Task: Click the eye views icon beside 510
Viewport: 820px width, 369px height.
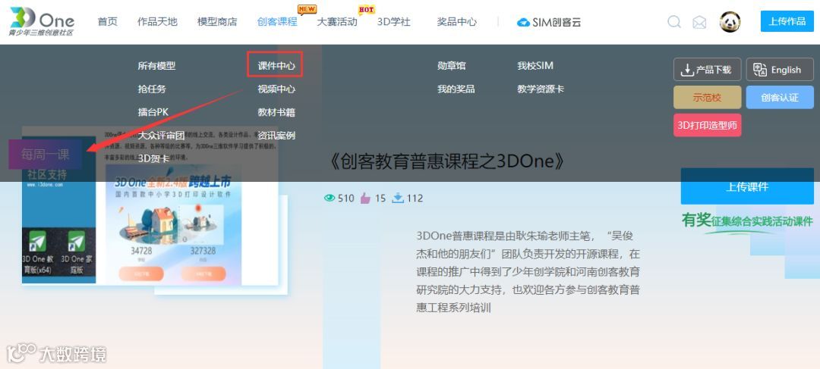Action: (329, 198)
